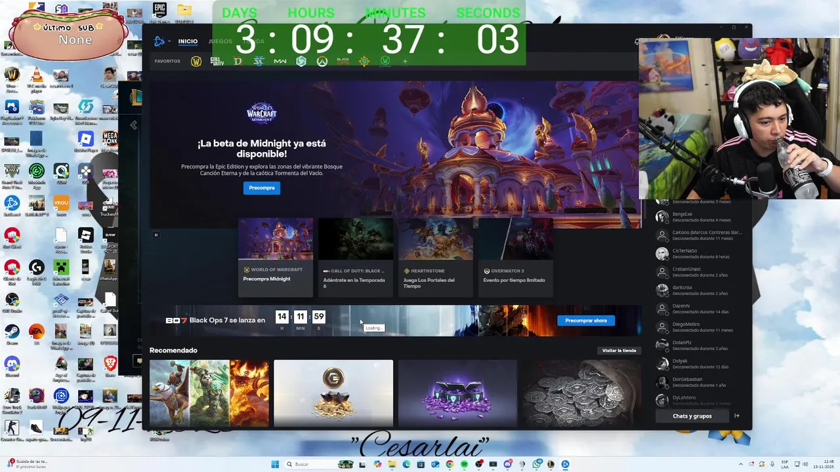The width and height of the screenshot is (840, 472).
Task: Collapse friends panel with arrow icon
Action: point(736,416)
